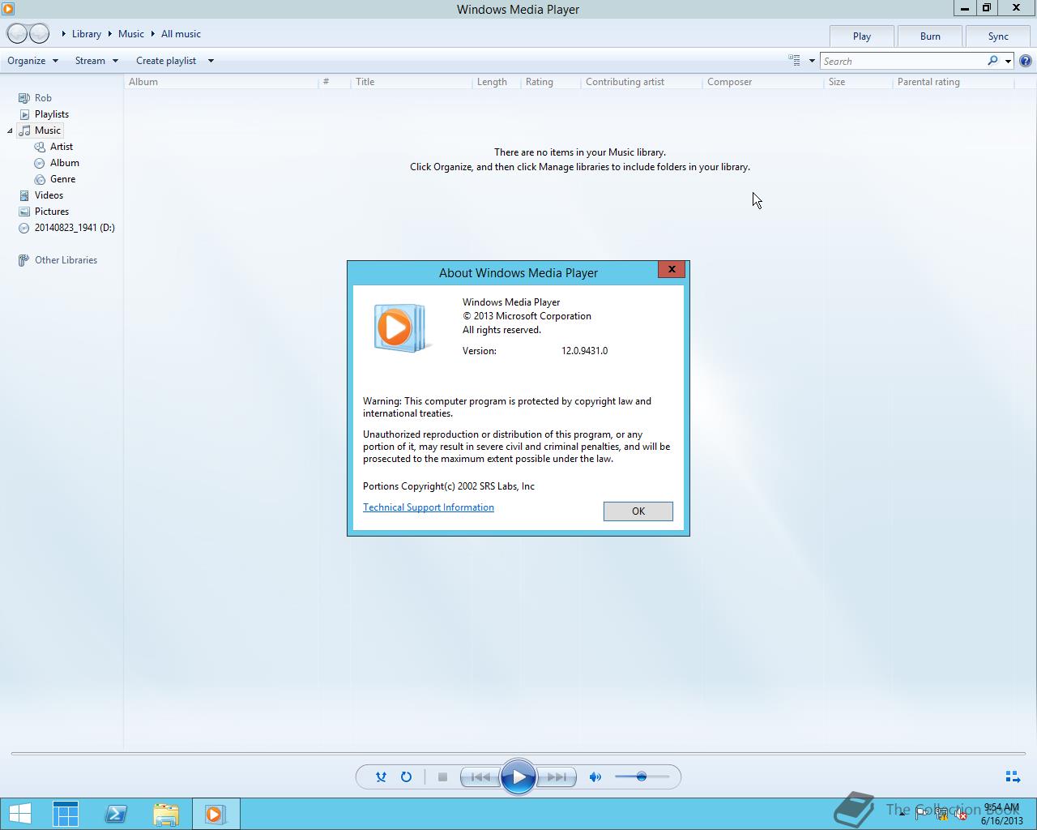1037x830 pixels.
Task: Sort by the Length column
Action: pos(496,82)
